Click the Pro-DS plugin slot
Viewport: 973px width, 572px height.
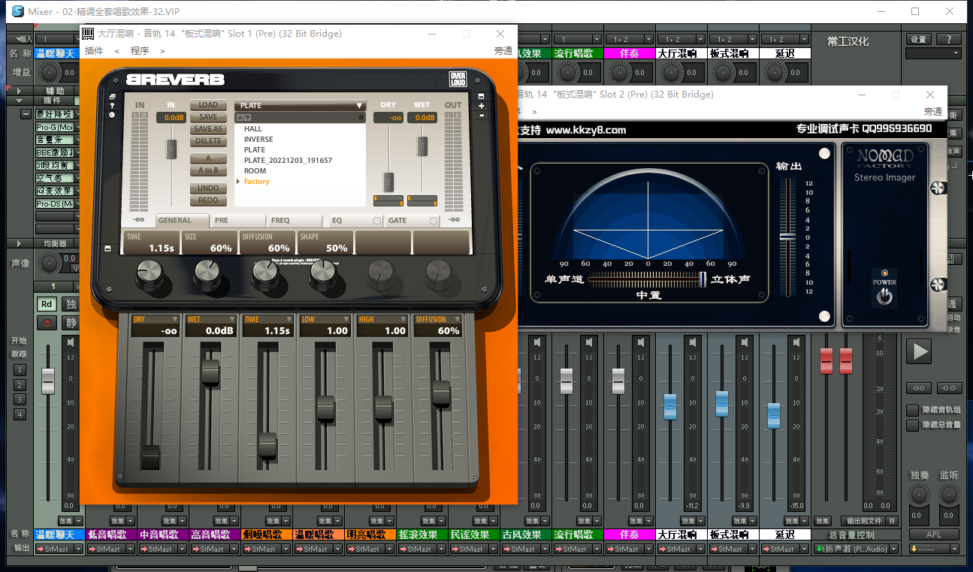(55, 204)
